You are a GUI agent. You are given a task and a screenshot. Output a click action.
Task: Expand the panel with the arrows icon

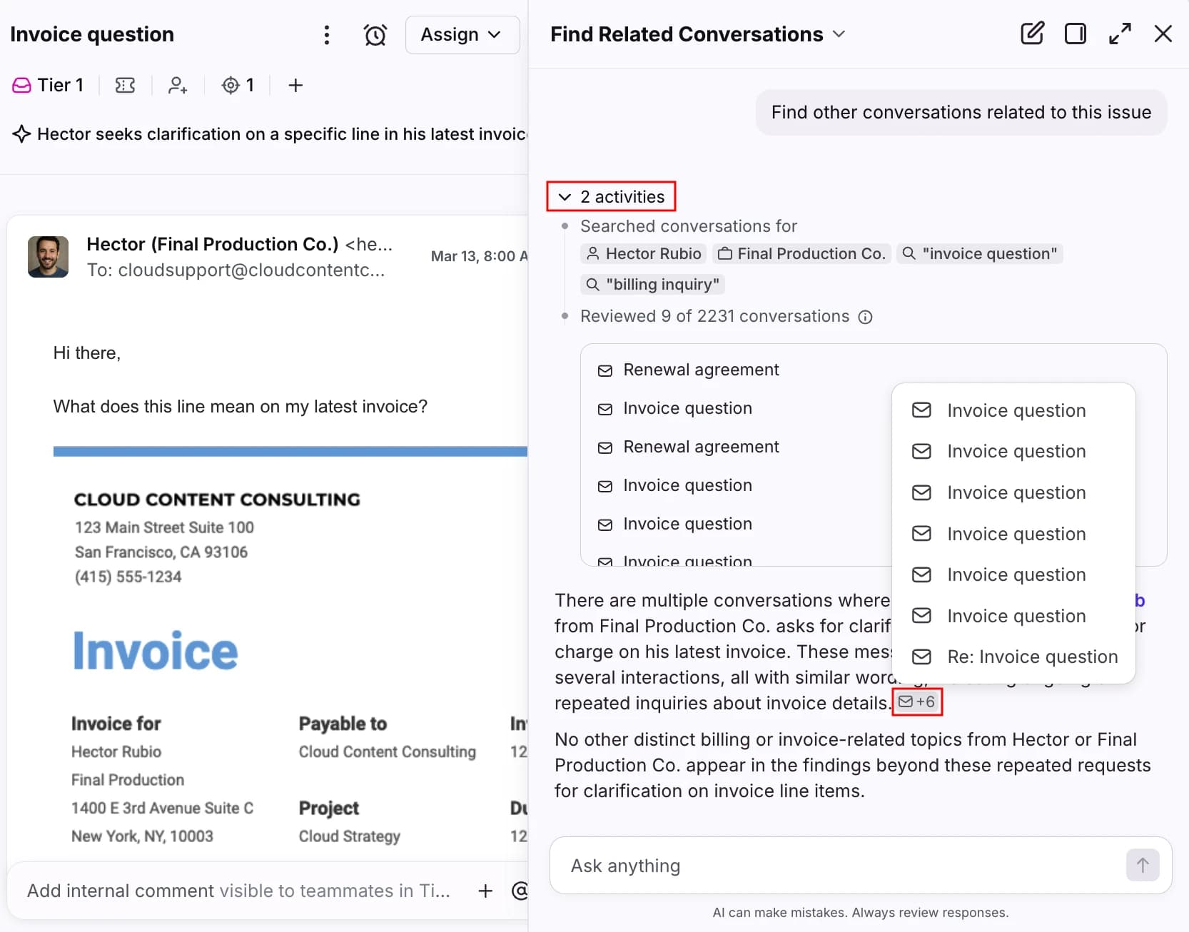click(1120, 34)
